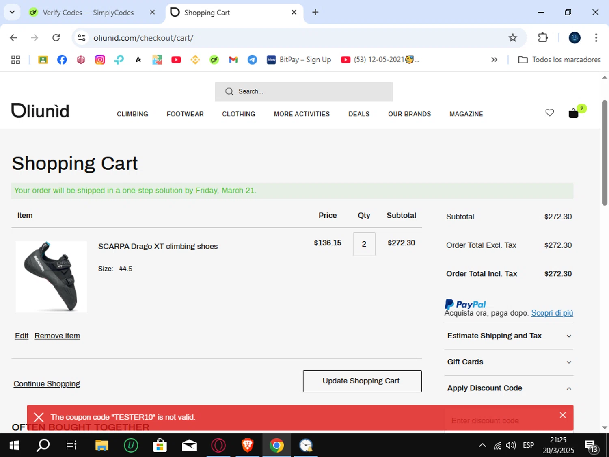Image resolution: width=609 pixels, height=457 pixels.
Task: Edit the cart item
Action: (22, 336)
